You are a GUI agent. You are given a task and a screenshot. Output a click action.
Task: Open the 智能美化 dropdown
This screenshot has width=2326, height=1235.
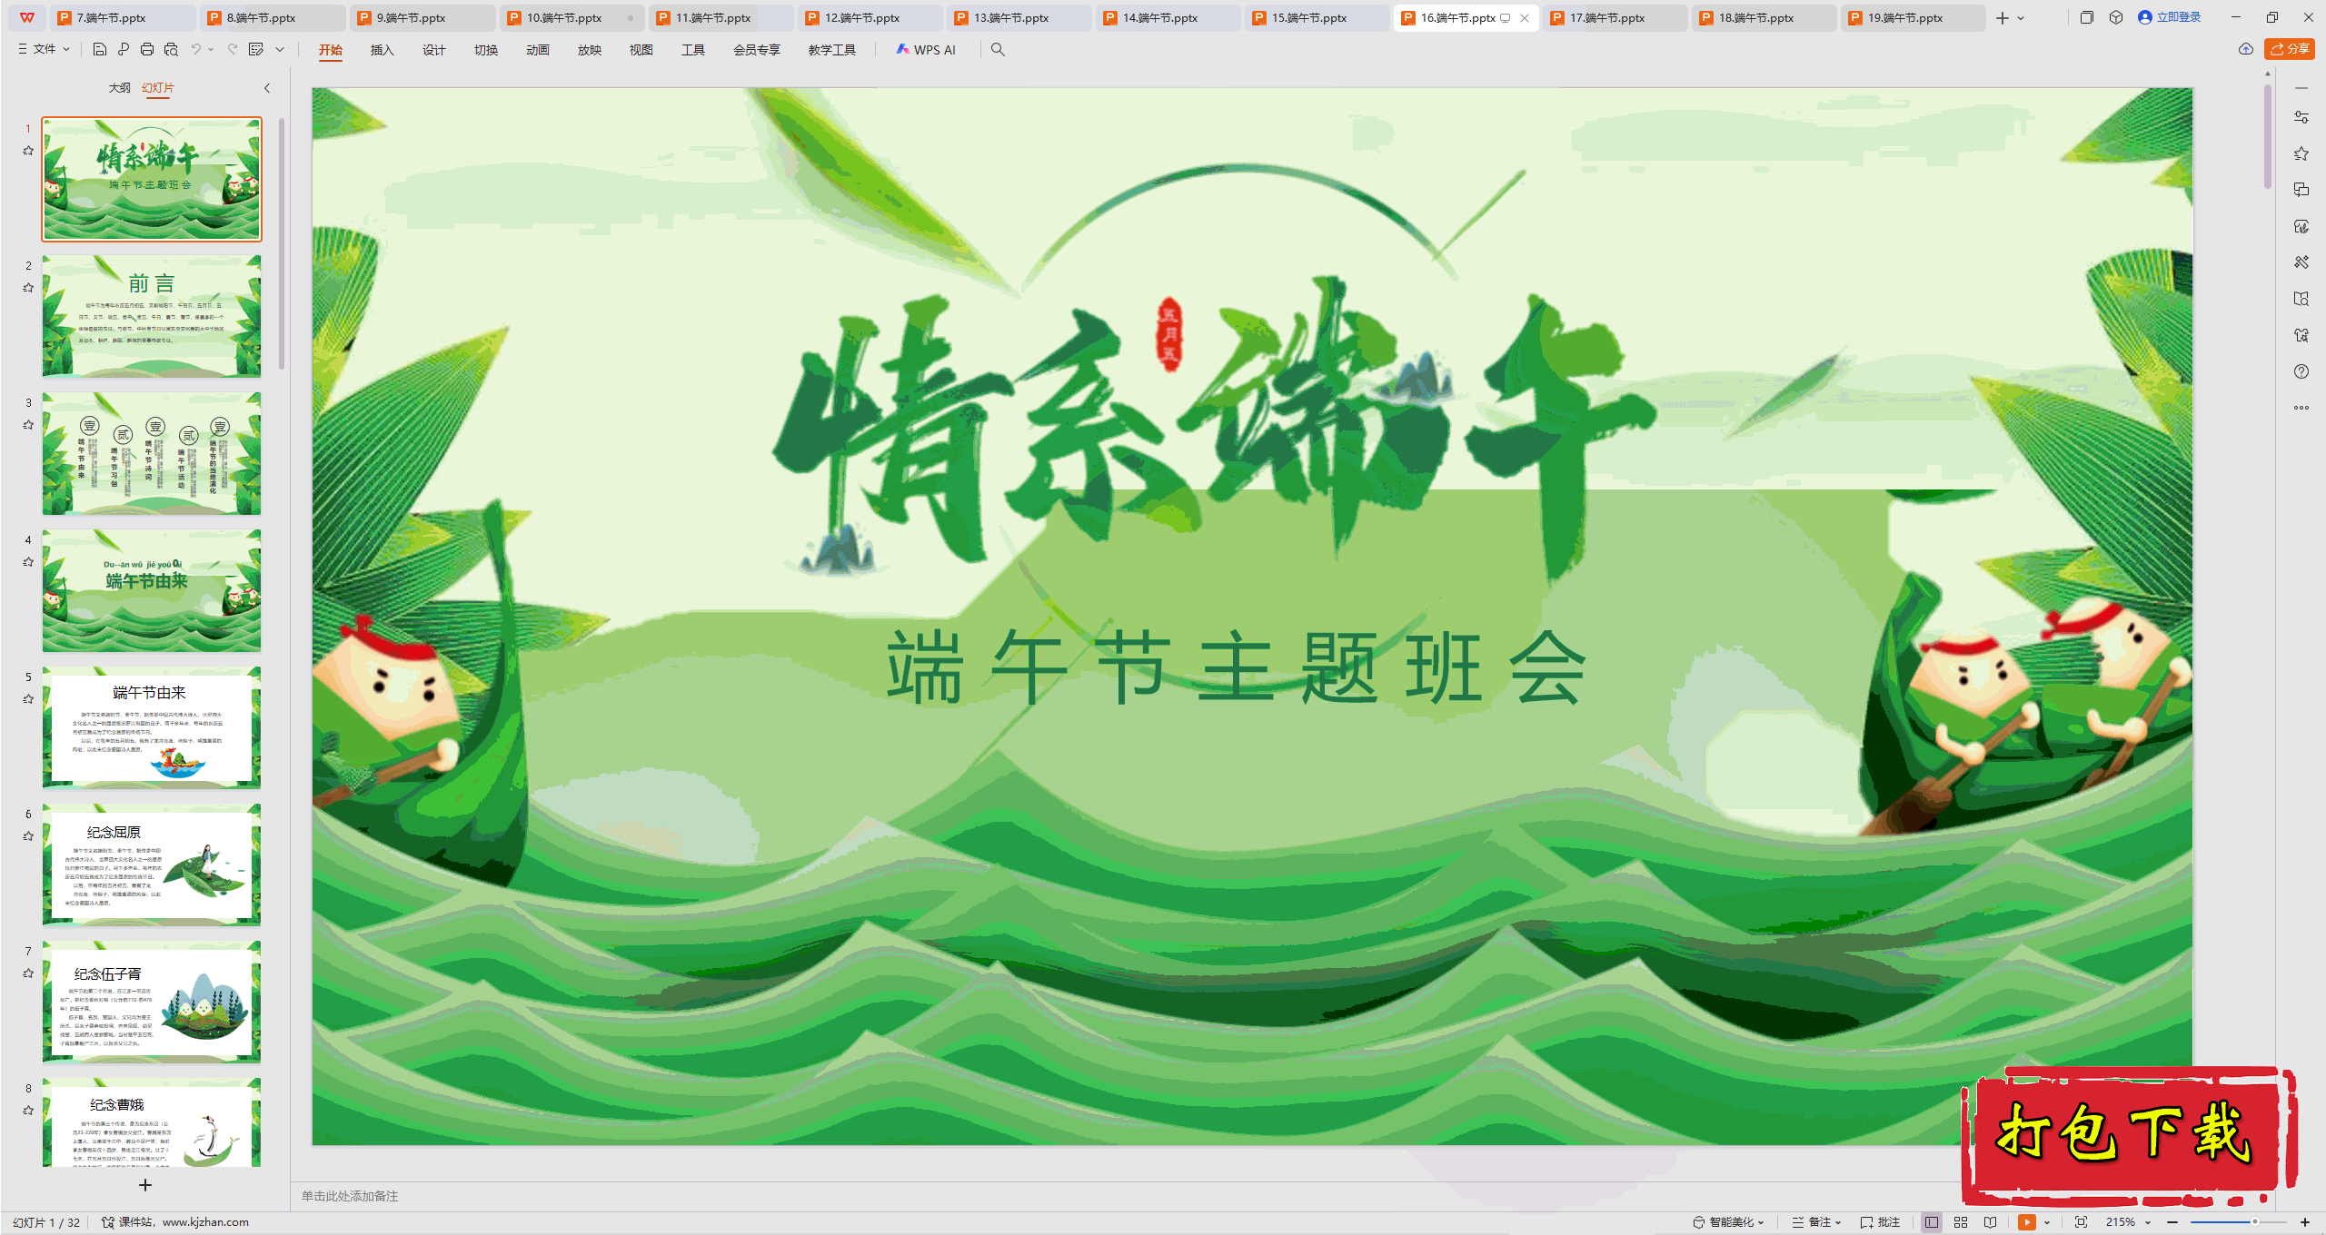(1728, 1222)
